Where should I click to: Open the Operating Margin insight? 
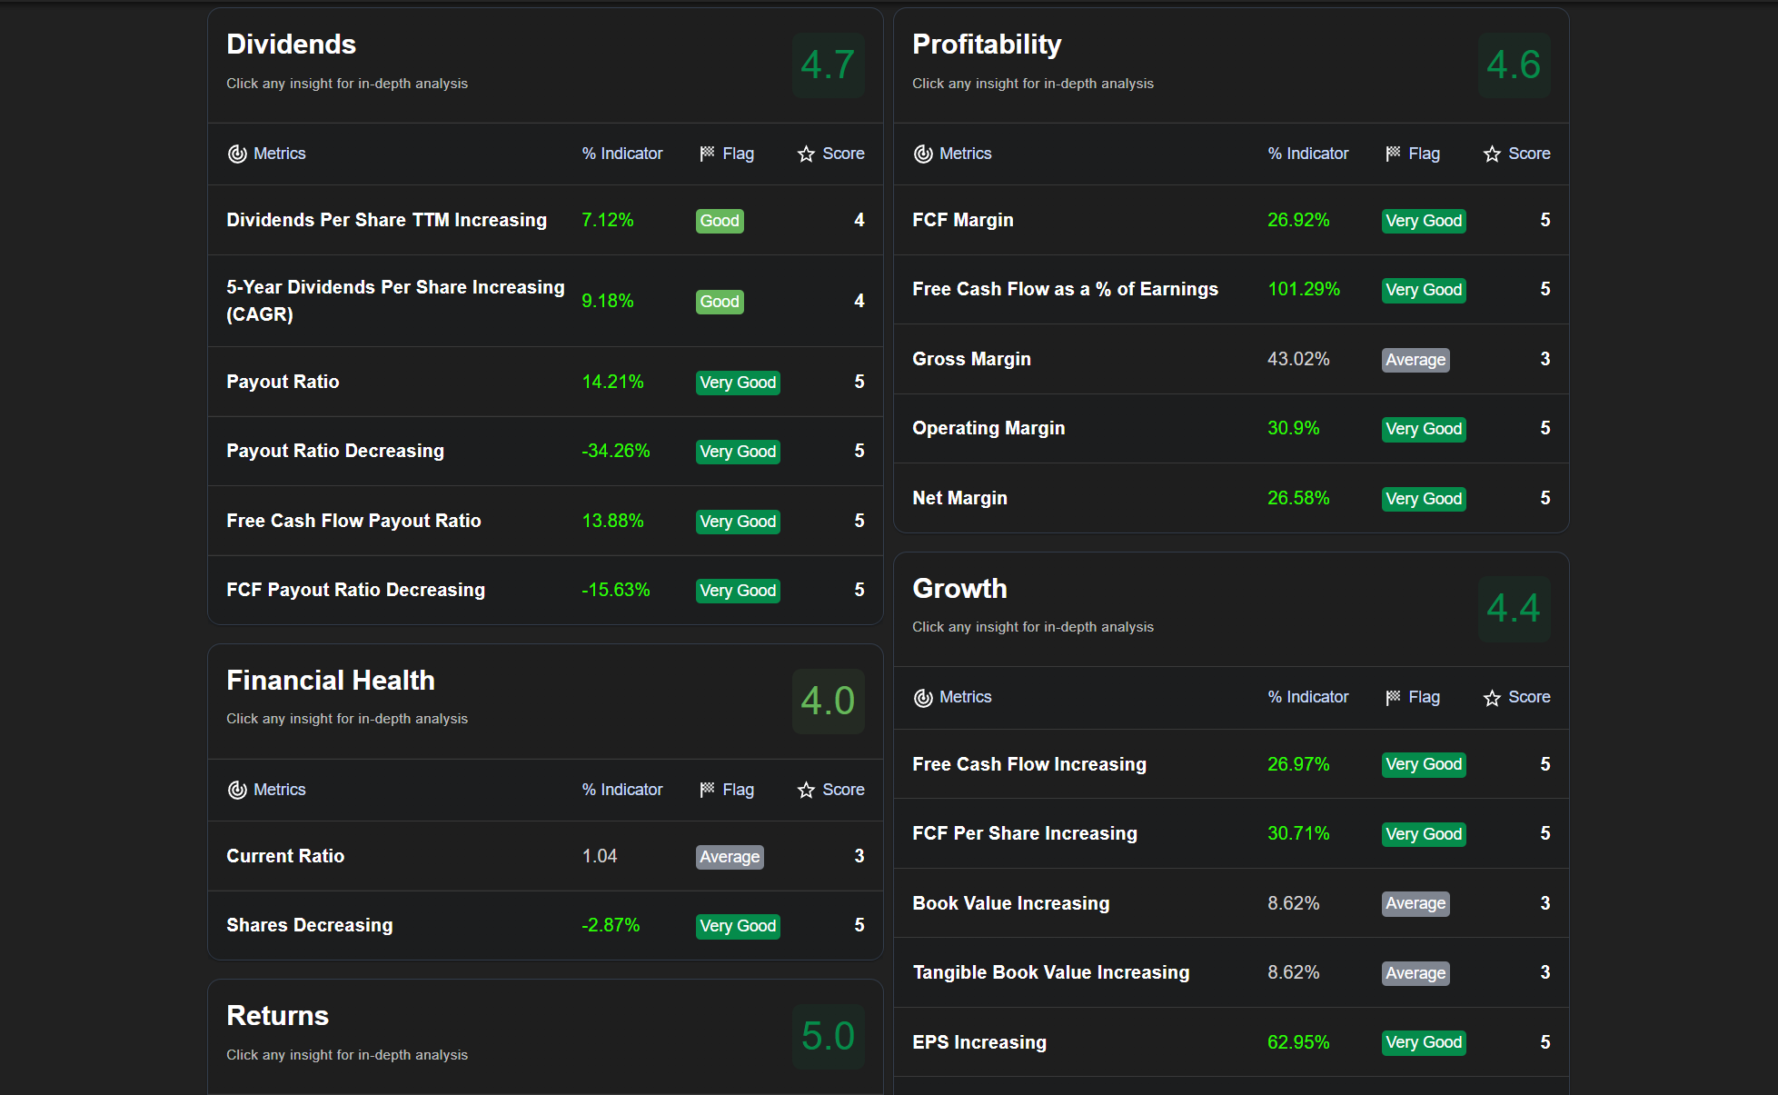tap(1231, 428)
